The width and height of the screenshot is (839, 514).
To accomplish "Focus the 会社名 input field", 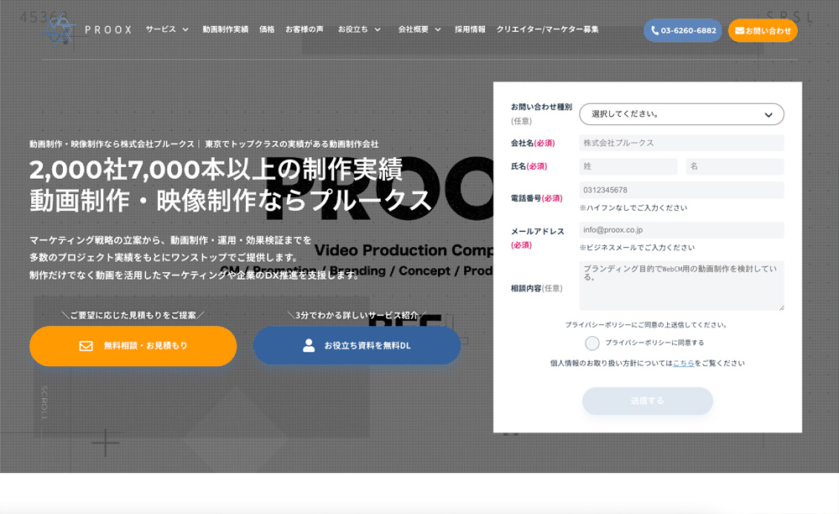I will 681,143.
